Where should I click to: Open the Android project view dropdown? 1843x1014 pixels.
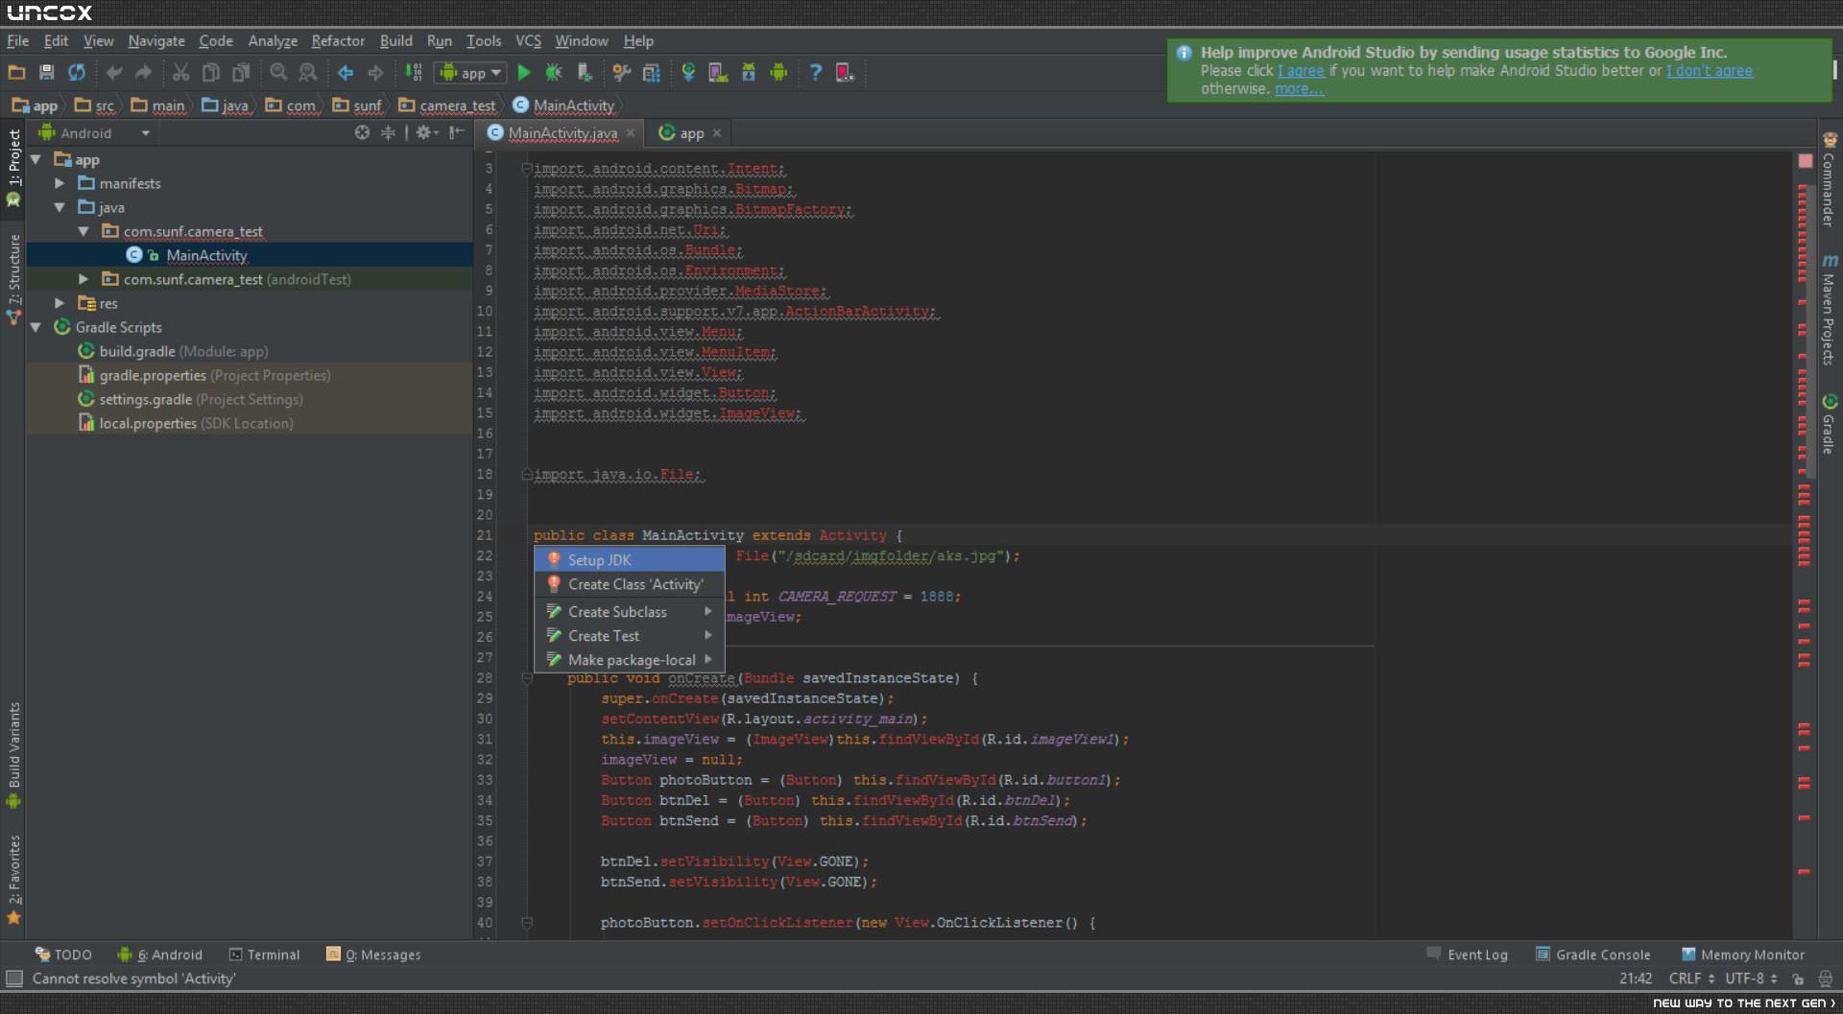click(95, 133)
